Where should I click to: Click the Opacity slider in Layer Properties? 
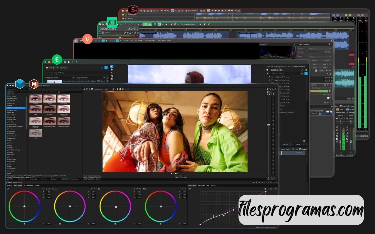[318, 52]
